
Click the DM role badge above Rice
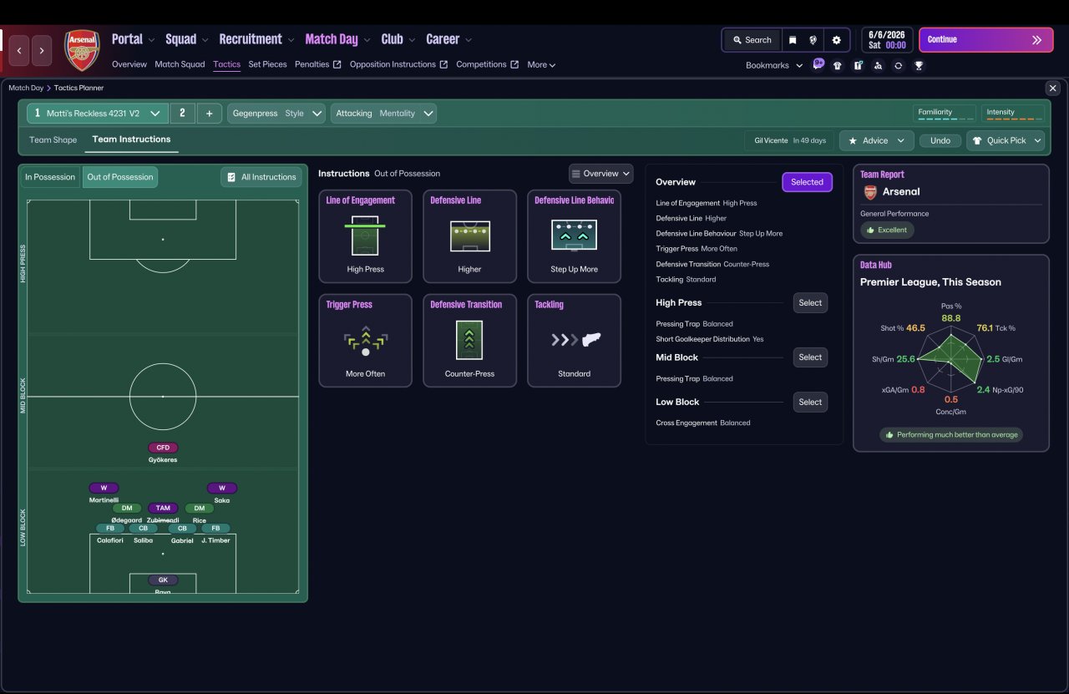(x=199, y=508)
